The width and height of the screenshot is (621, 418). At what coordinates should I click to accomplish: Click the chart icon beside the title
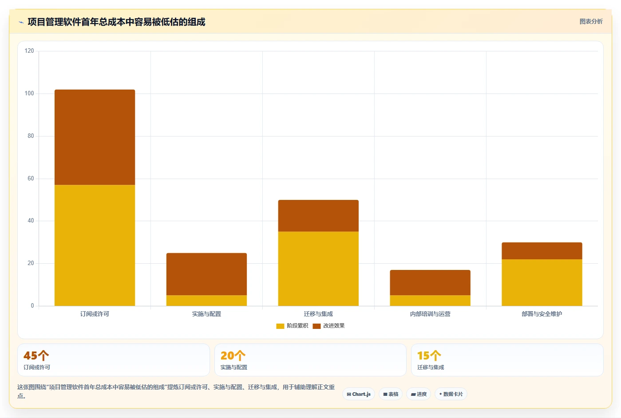(x=21, y=22)
